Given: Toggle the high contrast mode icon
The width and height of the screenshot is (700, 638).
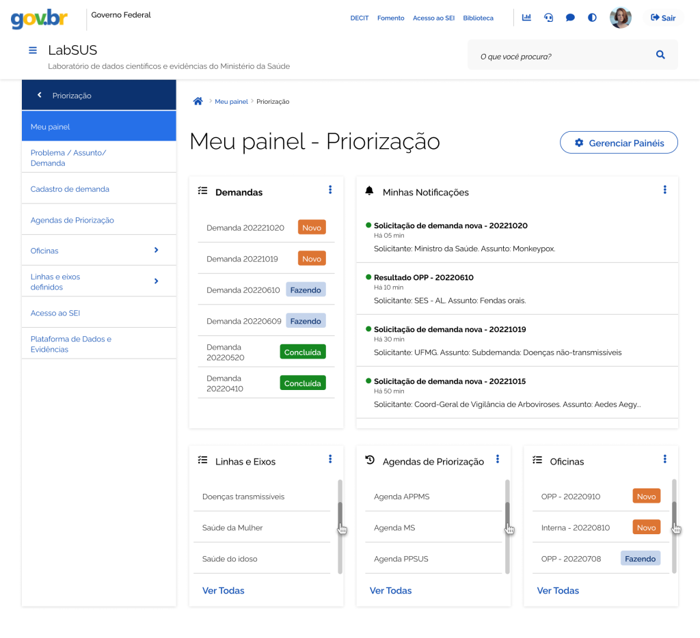Looking at the screenshot, I should click(592, 18).
